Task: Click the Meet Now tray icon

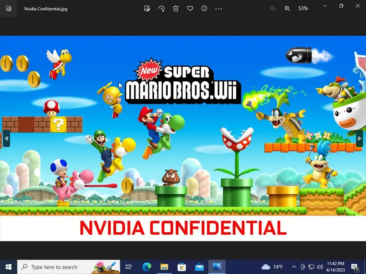Action: click(x=303, y=267)
